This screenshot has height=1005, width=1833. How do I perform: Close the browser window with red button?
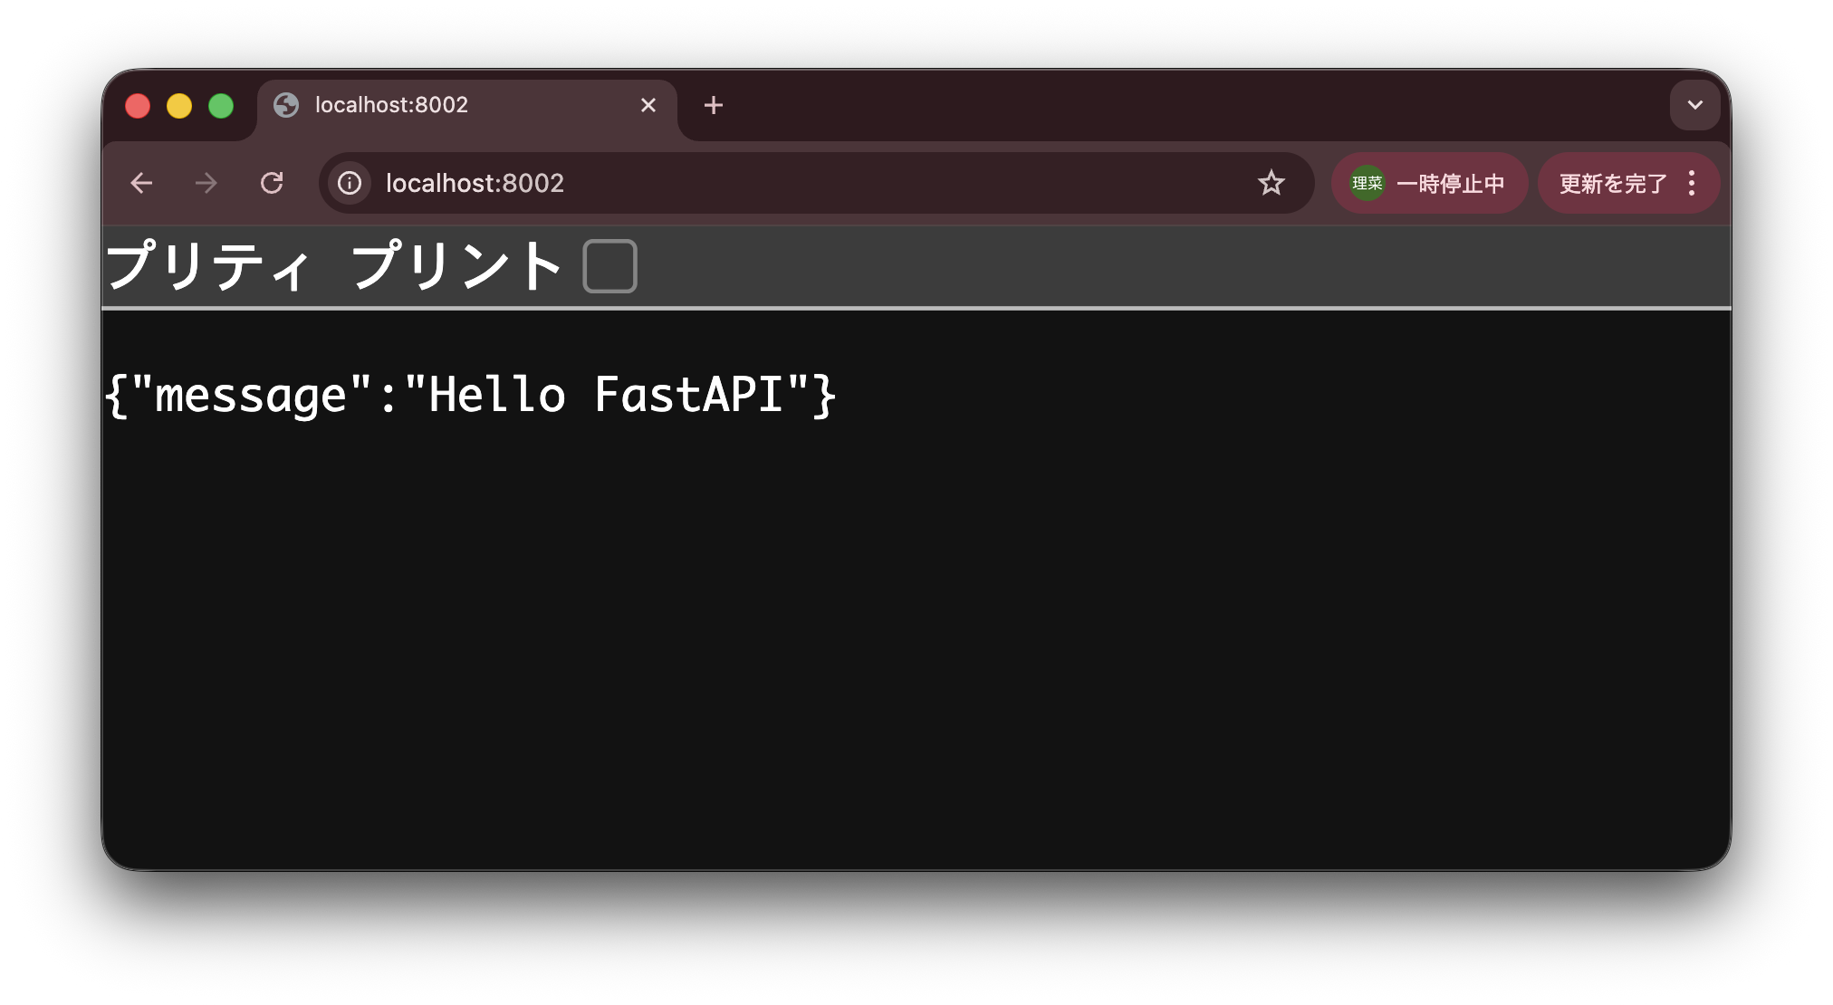pos(138,106)
